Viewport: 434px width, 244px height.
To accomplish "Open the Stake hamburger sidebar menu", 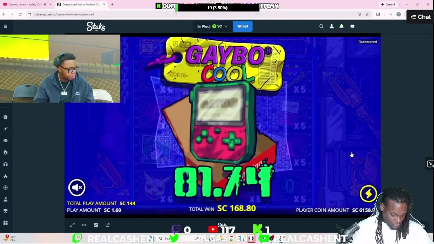I will point(5,26).
